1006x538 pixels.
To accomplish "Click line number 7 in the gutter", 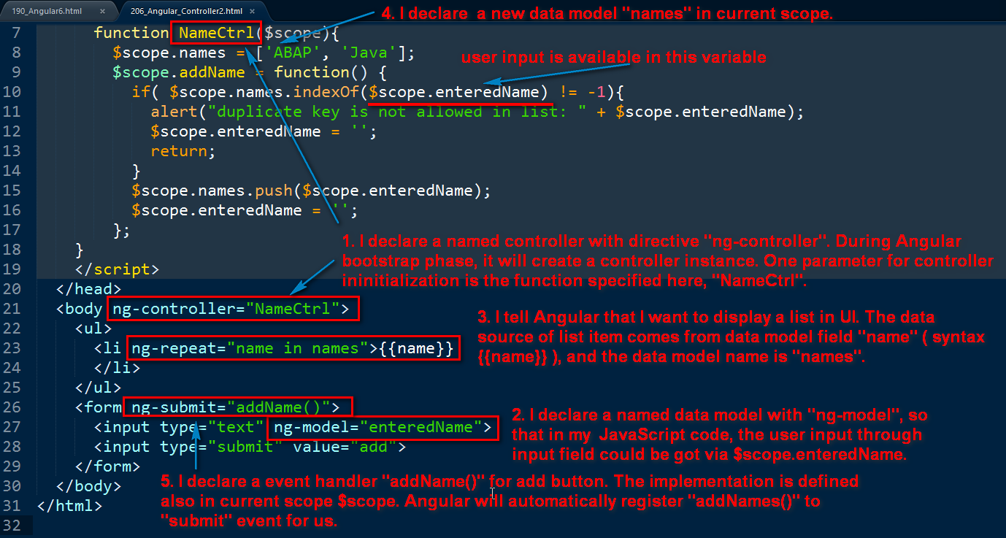I will click(17, 33).
